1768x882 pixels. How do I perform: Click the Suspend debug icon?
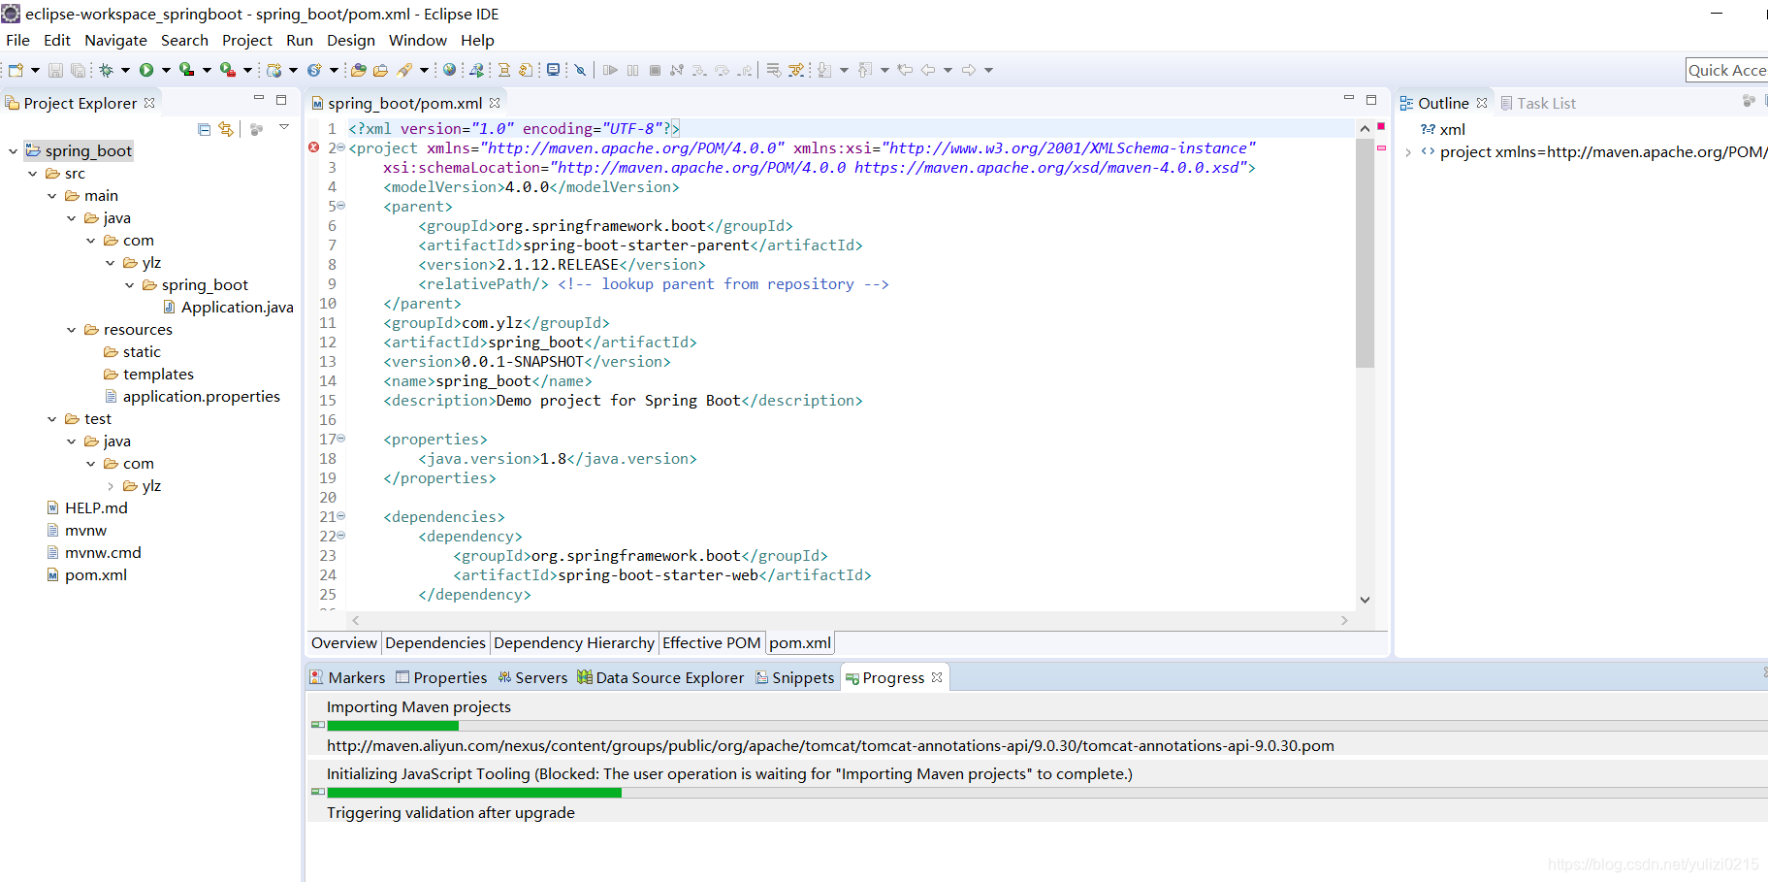[633, 70]
